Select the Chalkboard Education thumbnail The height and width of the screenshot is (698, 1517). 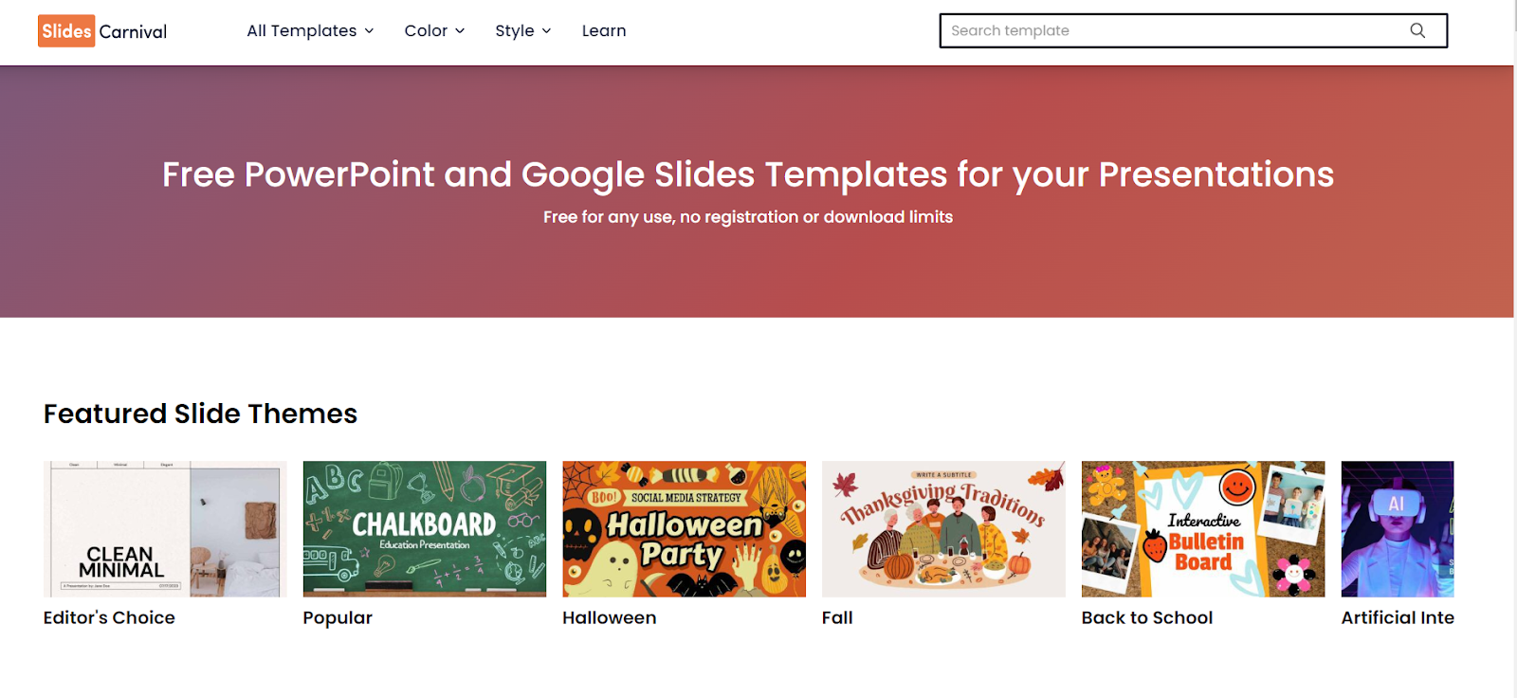pos(425,529)
